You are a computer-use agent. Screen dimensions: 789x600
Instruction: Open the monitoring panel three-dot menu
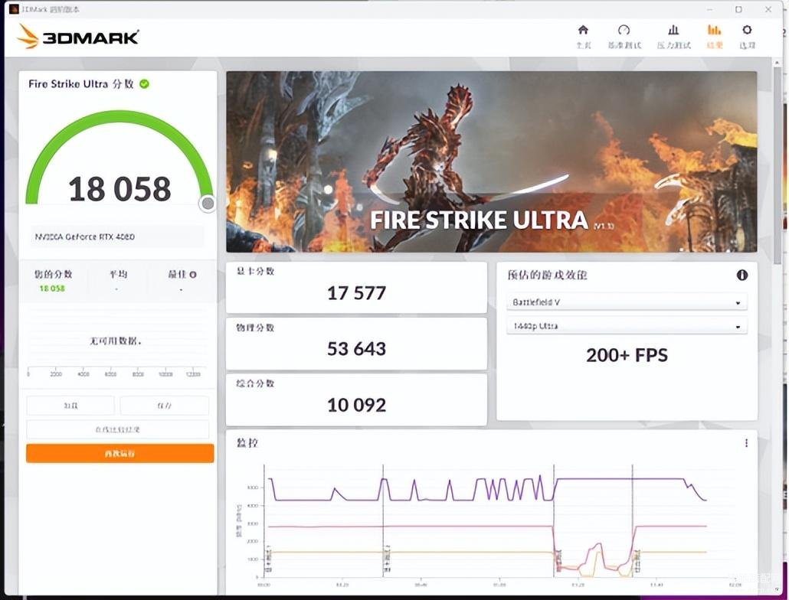(x=746, y=443)
